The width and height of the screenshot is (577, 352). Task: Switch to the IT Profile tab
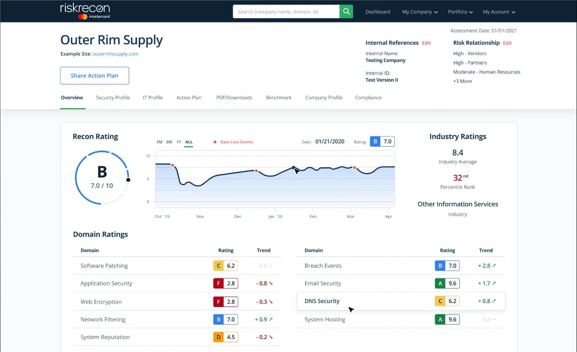coord(153,98)
